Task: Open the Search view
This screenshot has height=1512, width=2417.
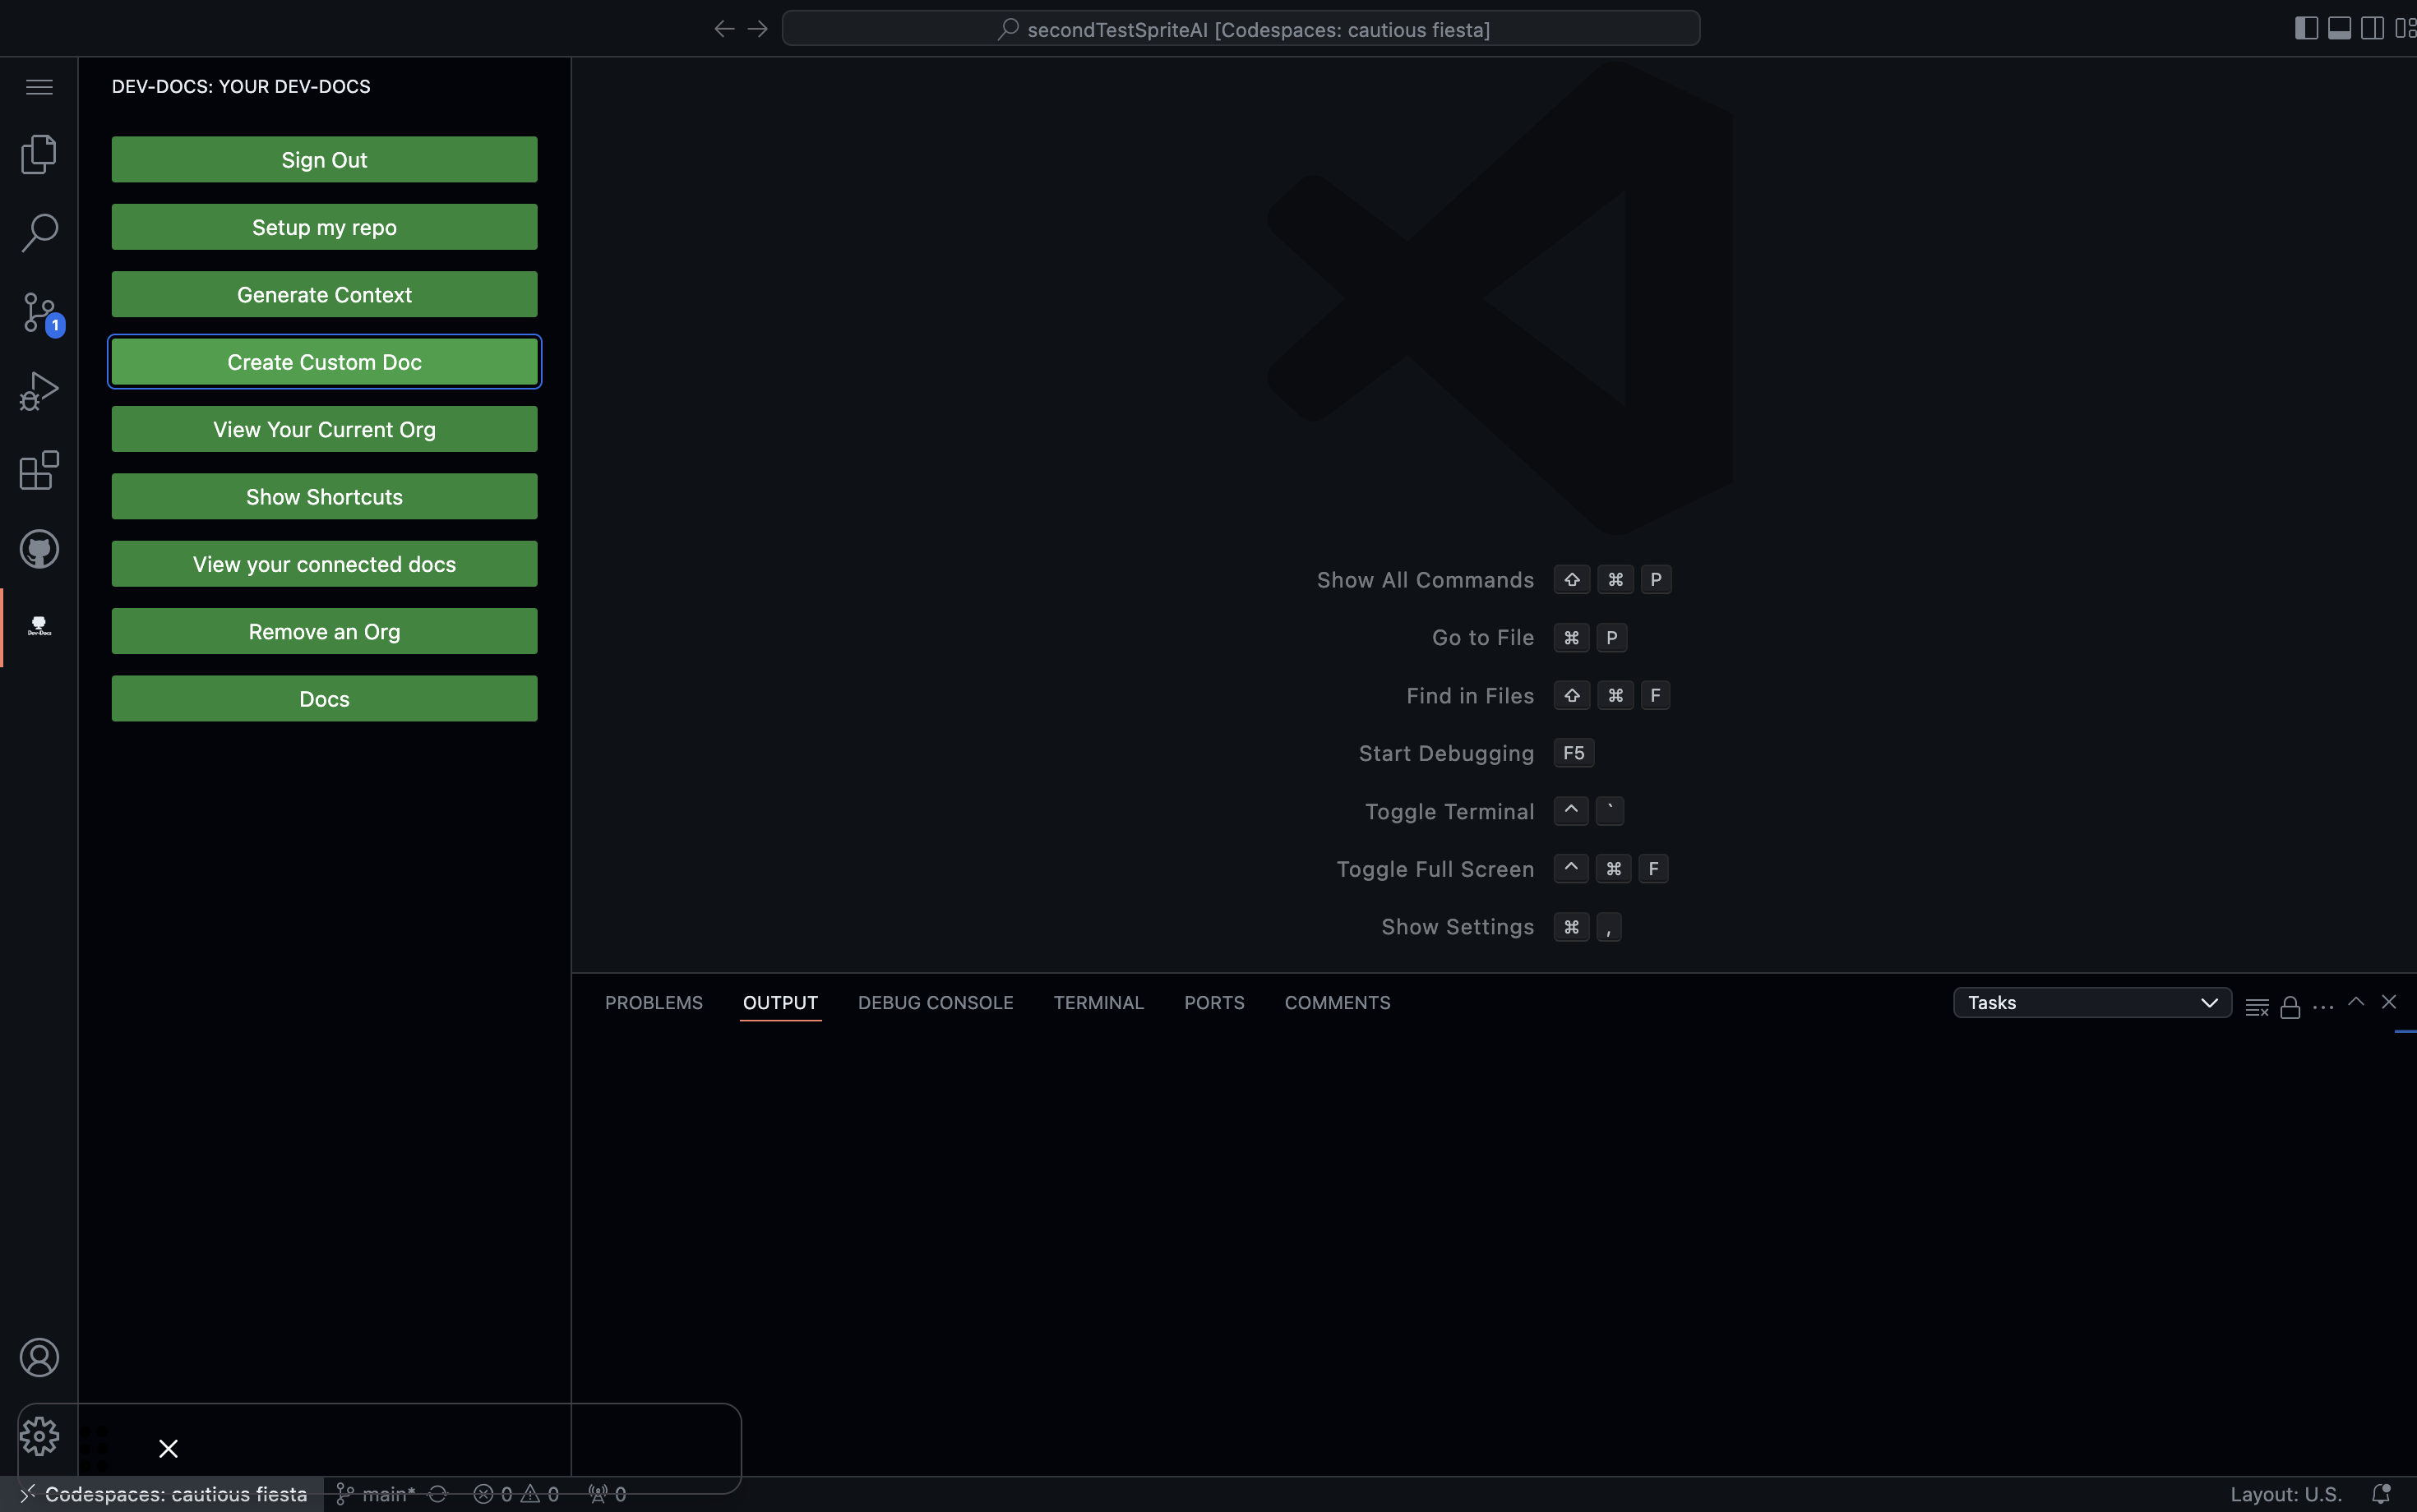Action: point(39,232)
